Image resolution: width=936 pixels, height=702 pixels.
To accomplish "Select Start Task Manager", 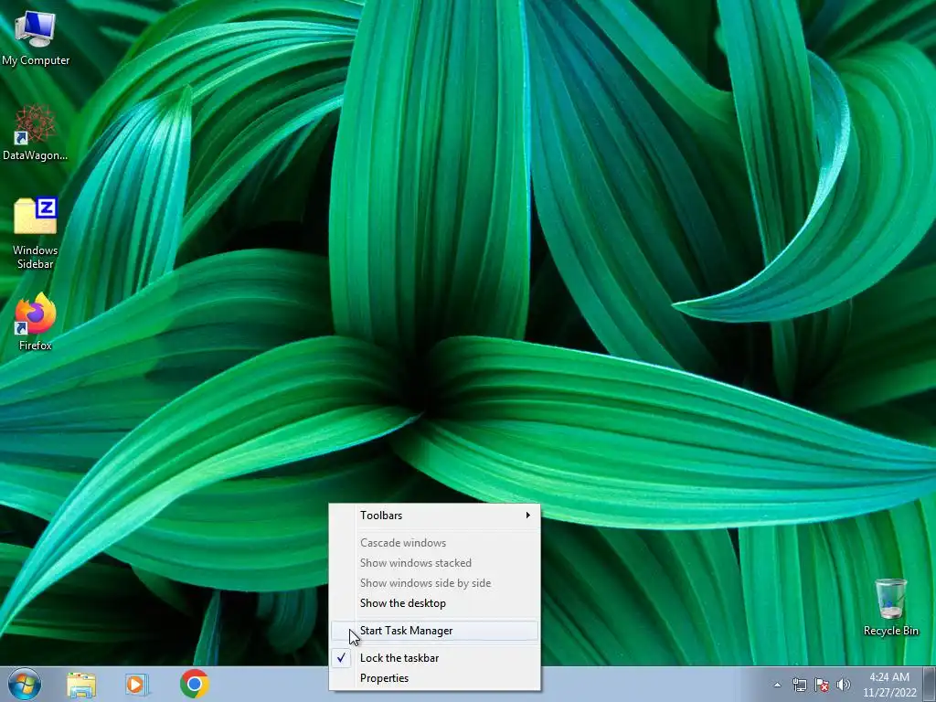I will click(x=434, y=631).
